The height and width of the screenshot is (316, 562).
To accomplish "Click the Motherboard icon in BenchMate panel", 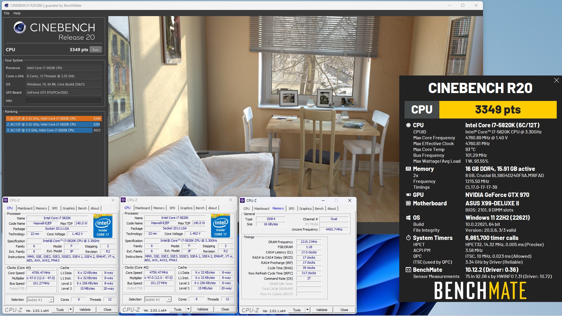I will [x=408, y=203].
